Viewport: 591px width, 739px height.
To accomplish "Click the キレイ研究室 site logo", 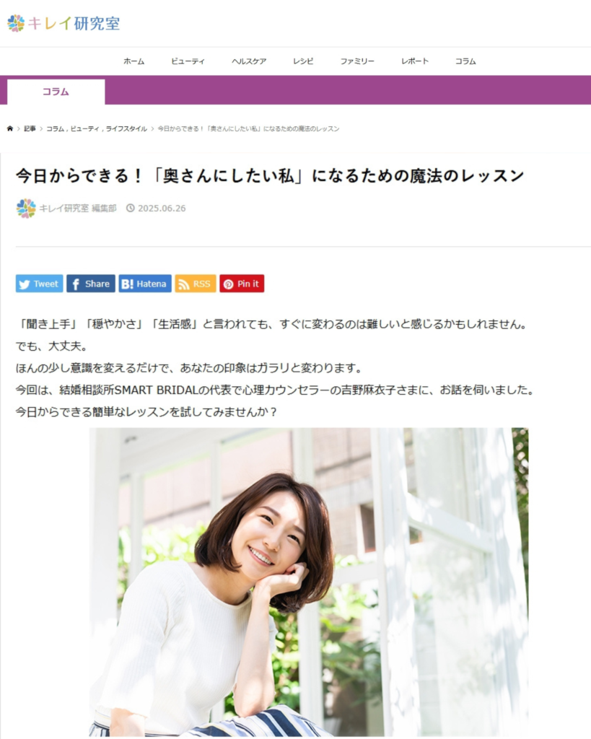I will point(64,23).
